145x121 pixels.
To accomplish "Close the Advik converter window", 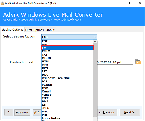I will (140, 3).
